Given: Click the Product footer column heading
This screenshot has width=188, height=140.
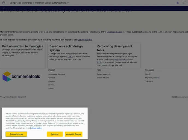Looking at the screenshot, I should click(x=52, y=70).
